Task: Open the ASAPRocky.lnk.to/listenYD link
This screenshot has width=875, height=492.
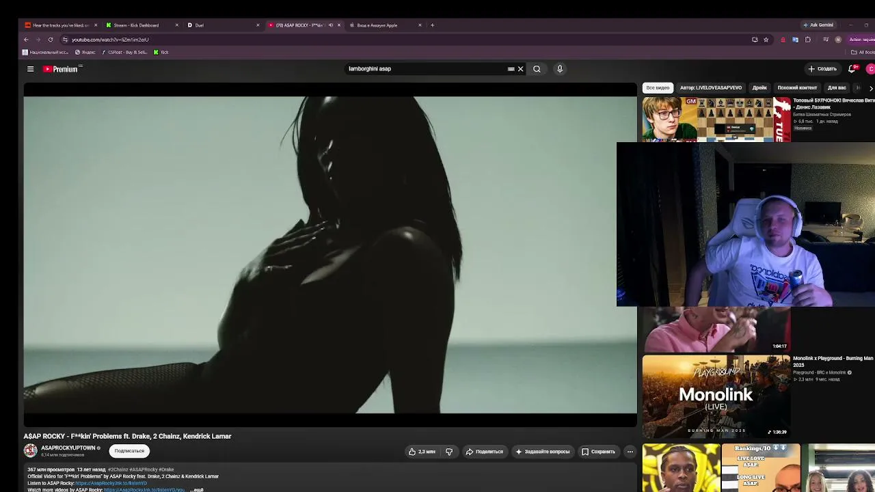Action: pos(111,483)
